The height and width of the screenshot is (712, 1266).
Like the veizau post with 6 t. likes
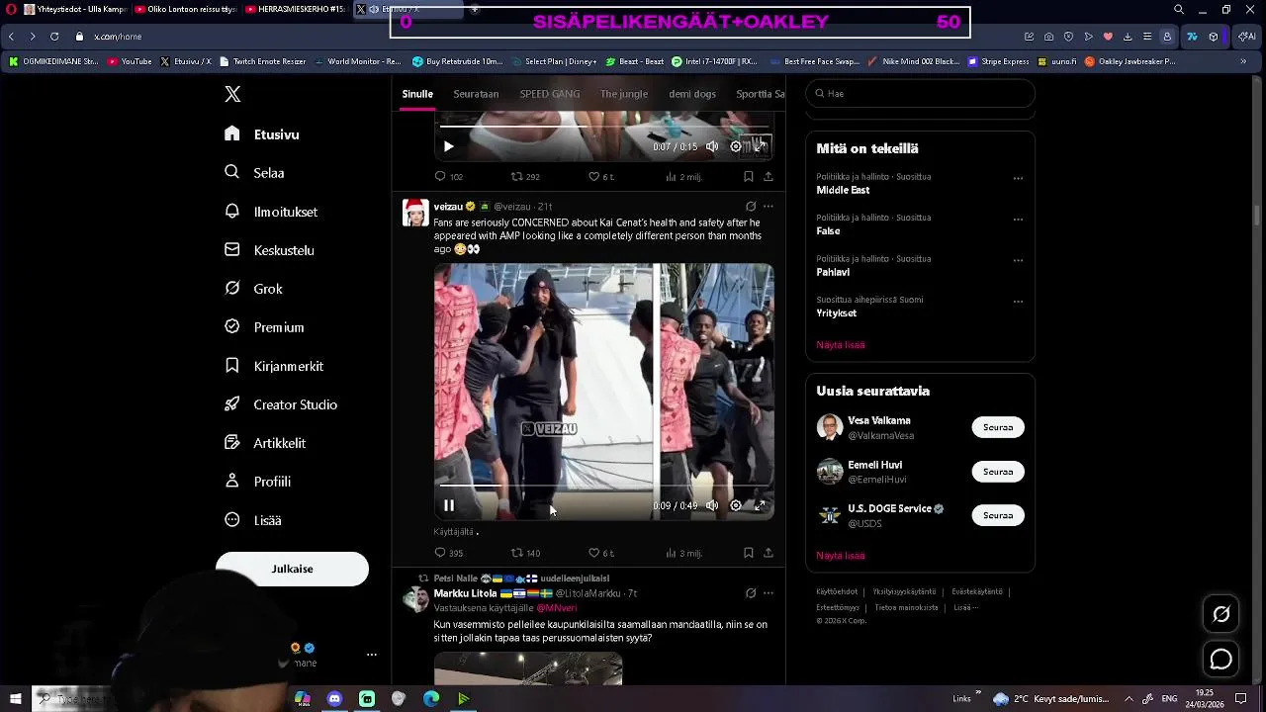601,553
